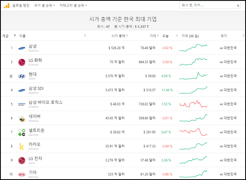246x180 pixels.
Task: Click the change value 11.46 %
Action: pos(167,90)
